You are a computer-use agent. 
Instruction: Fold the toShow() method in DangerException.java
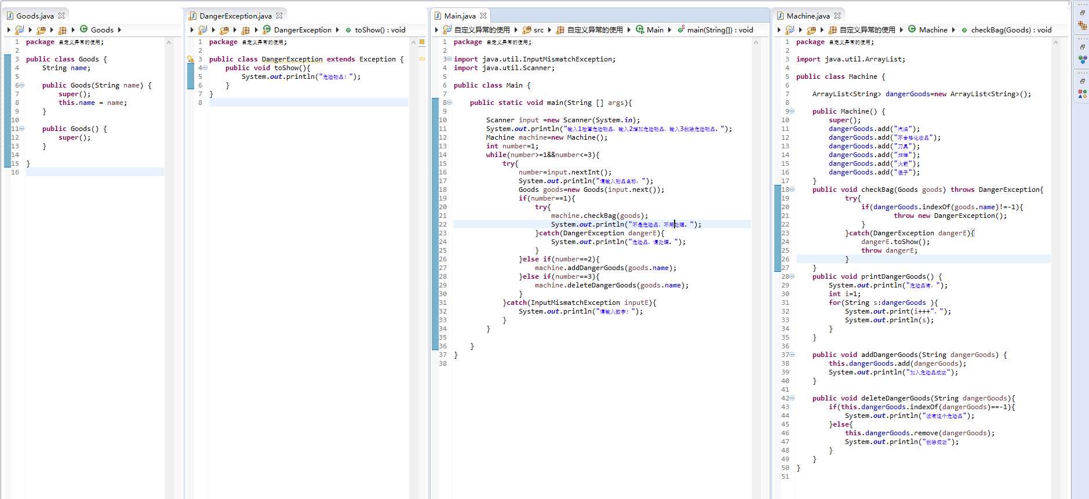[205, 68]
